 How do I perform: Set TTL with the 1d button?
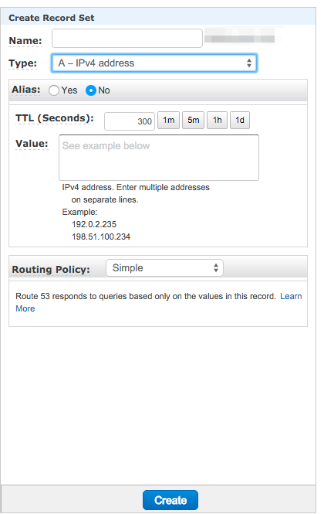[x=240, y=121]
